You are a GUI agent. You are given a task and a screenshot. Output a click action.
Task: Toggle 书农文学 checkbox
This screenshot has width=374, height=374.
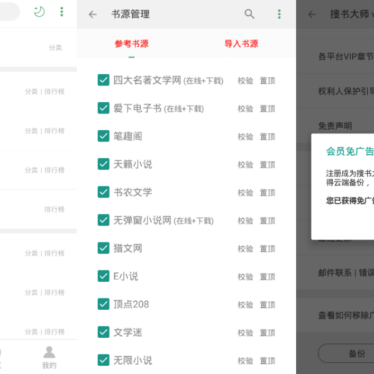(103, 192)
